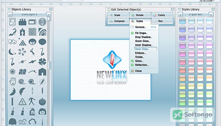
Task: Pick the cloud outline icon
Action: coord(32,122)
